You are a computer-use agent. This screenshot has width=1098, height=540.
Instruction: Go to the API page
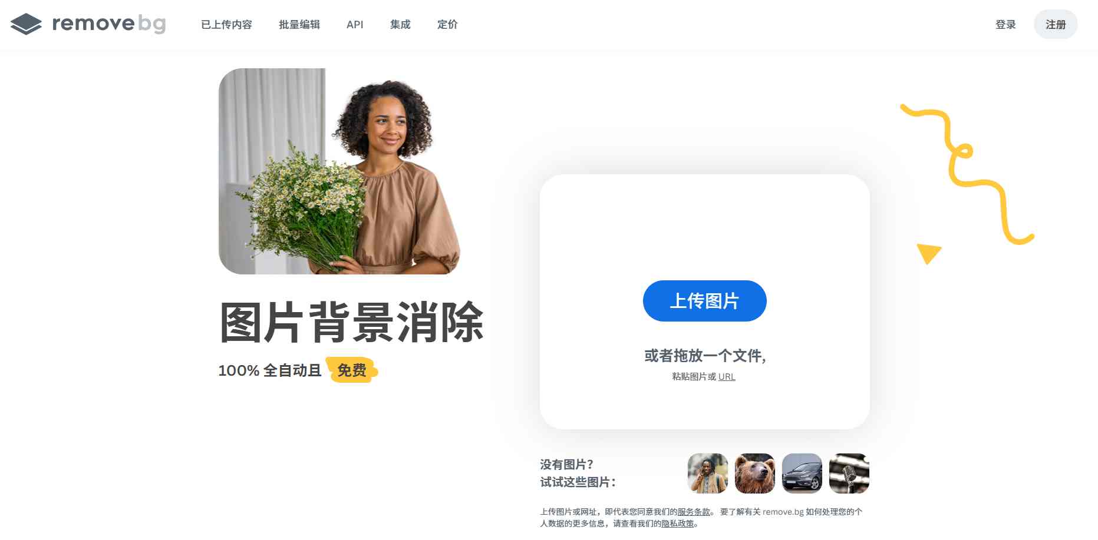[x=355, y=25]
